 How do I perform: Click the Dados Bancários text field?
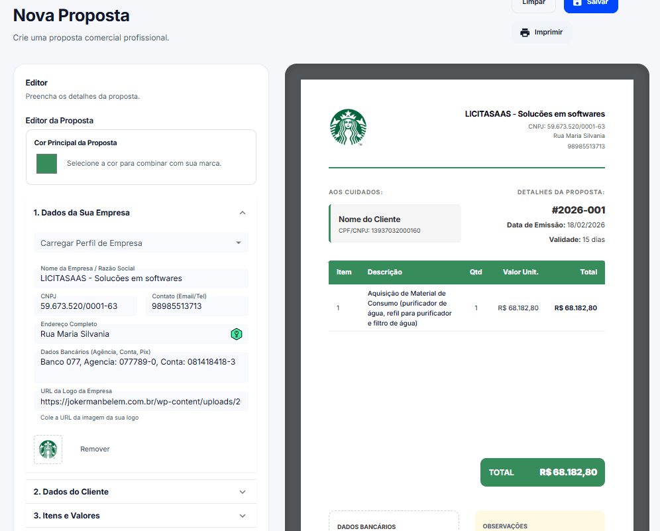pyautogui.click(x=141, y=362)
